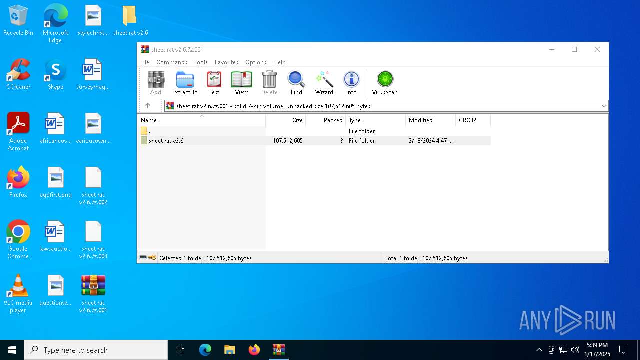Go up one folder level arrow

tap(148, 106)
